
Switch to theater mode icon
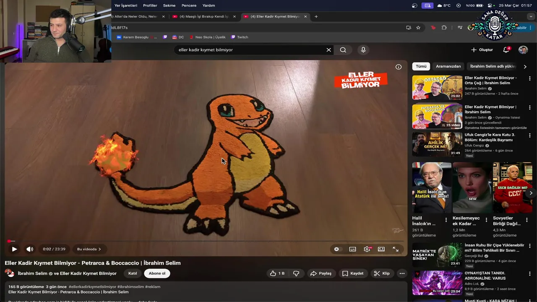click(x=381, y=249)
